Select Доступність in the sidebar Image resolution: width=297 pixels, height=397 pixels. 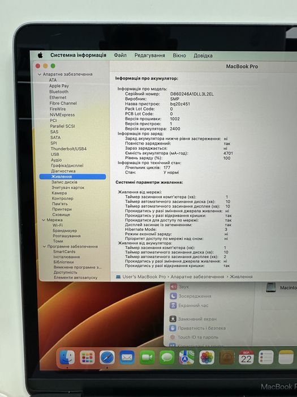(65, 272)
